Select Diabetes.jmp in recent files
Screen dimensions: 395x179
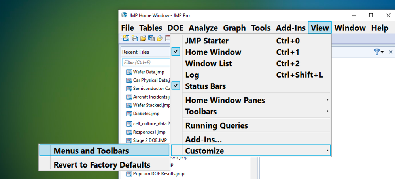pyautogui.click(x=146, y=114)
